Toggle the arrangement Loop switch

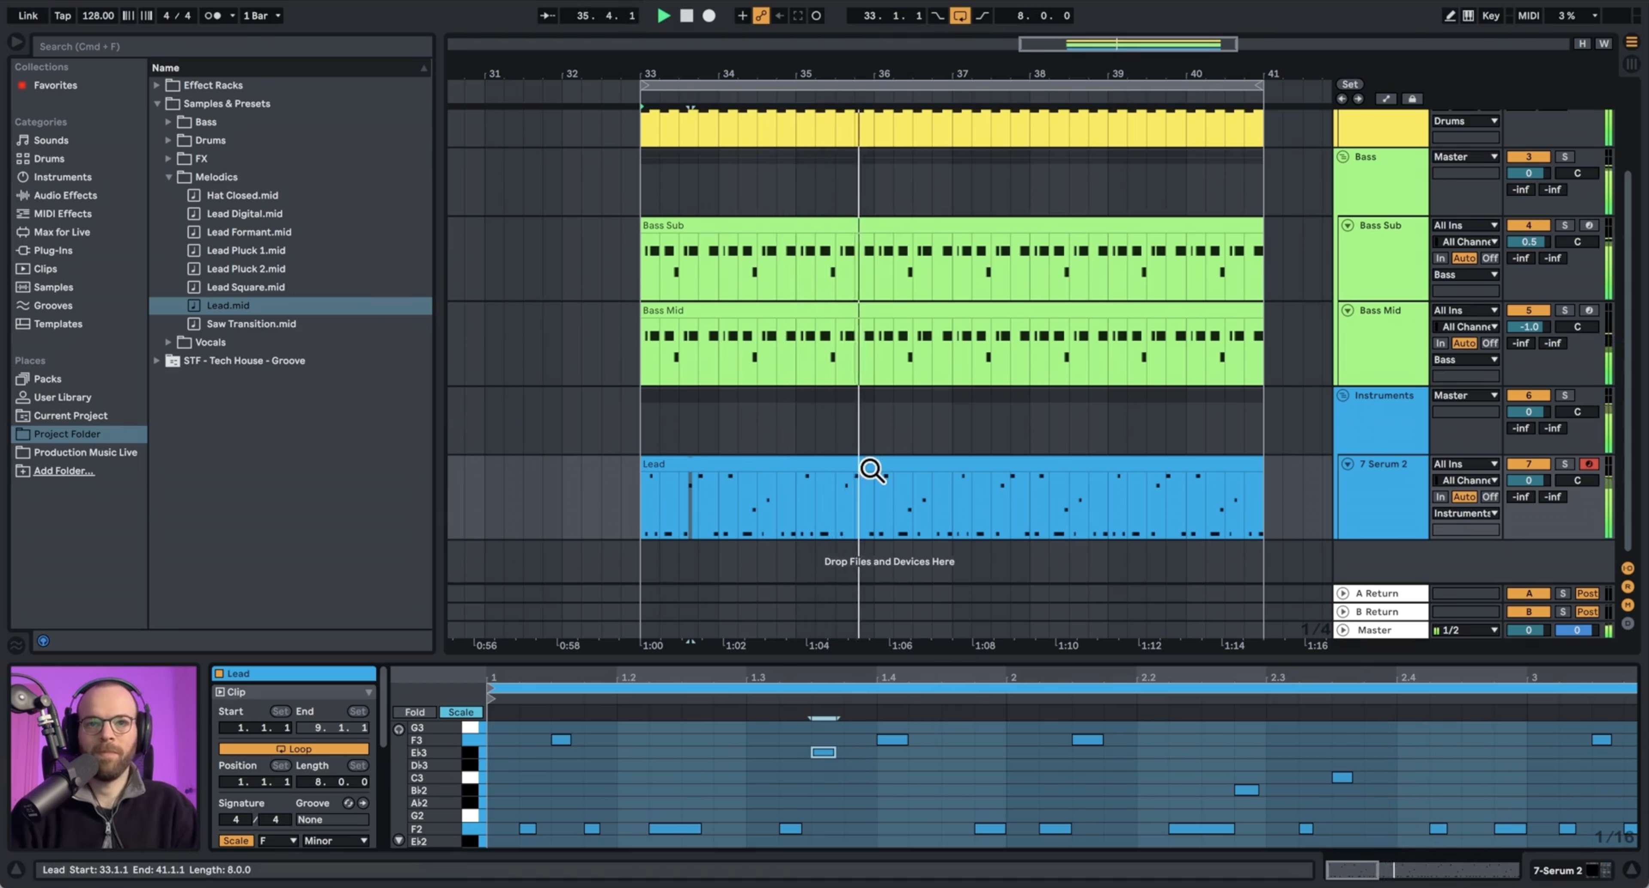click(960, 15)
